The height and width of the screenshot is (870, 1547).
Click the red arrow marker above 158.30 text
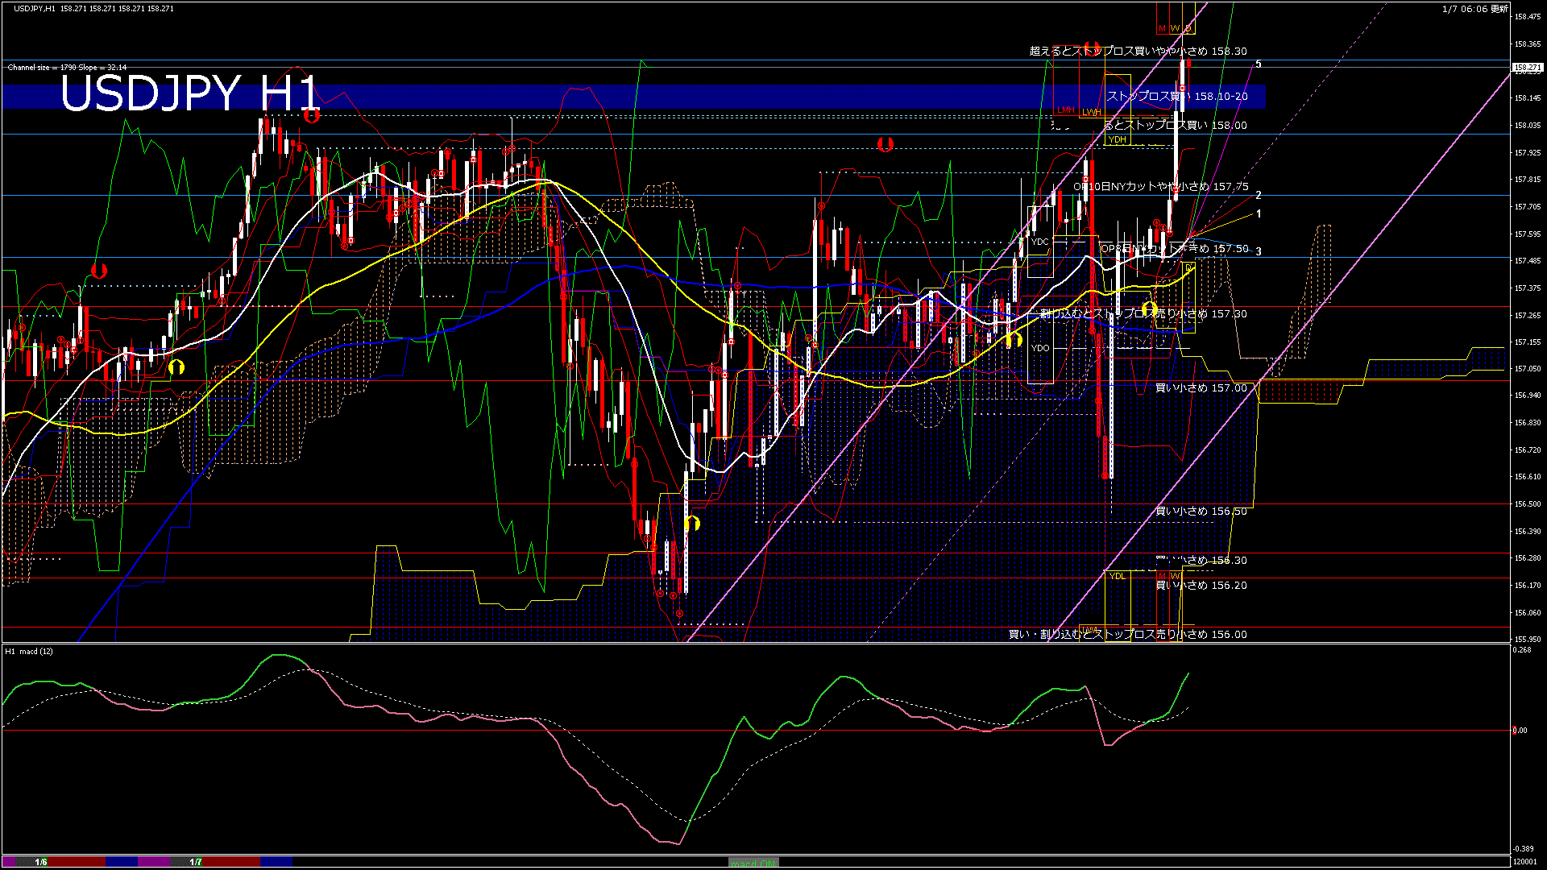coord(1092,48)
